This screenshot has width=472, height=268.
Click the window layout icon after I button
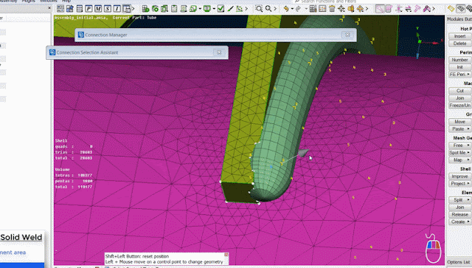(x=127, y=9)
